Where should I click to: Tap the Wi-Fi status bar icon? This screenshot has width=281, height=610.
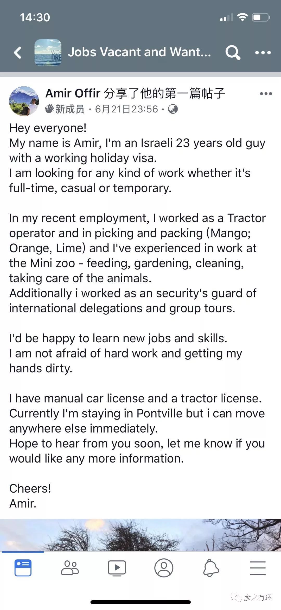click(x=242, y=17)
